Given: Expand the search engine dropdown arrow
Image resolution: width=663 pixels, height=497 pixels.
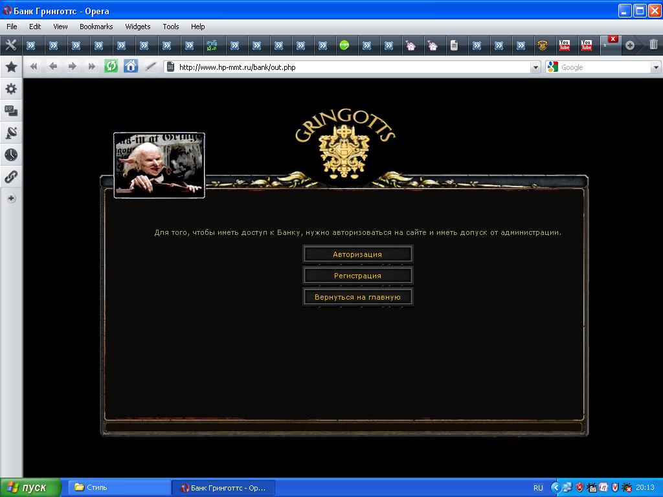Looking at the screenshot, I should pyautogui.click(x=656, y=67).
